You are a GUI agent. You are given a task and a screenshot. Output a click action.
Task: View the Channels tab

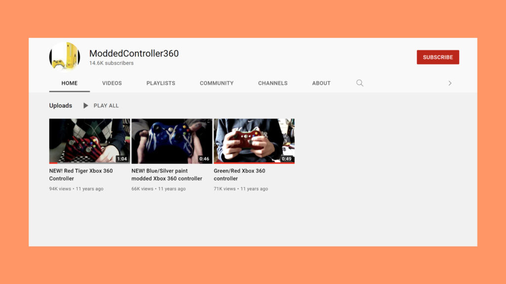pyautogui.click(x=273, y=83)
